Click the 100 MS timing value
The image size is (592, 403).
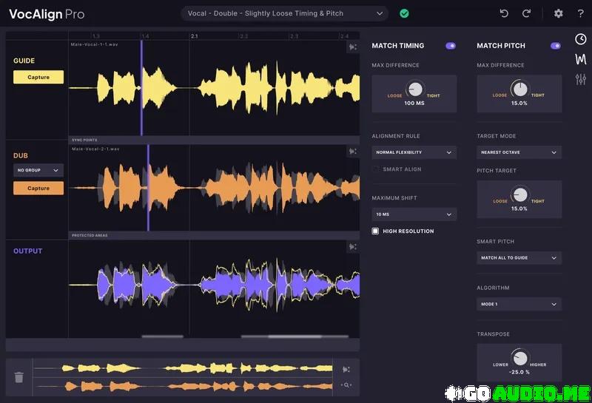tap(414, 103)
